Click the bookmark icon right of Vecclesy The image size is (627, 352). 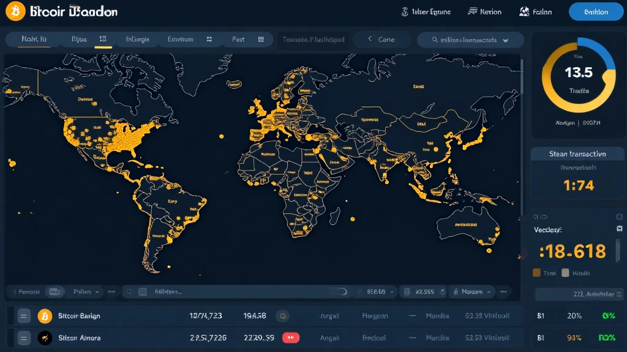pos(620,229)
